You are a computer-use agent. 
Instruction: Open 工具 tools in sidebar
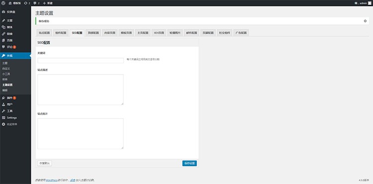pos(15,111)
